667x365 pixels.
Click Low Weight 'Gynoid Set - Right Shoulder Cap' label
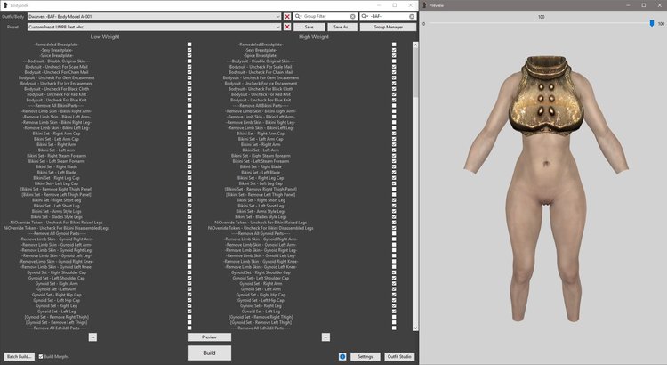[56, 272]
